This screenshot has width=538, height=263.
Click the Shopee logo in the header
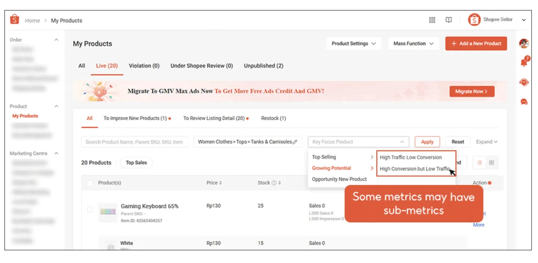coord(14,20)
